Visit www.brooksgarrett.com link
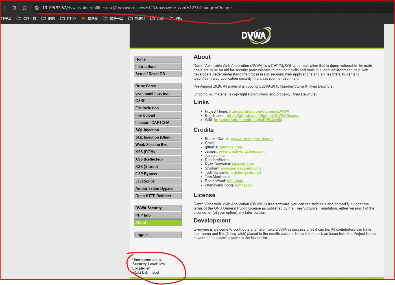The width and height of the screenshot is (395, 285). [x=252, y=139]
